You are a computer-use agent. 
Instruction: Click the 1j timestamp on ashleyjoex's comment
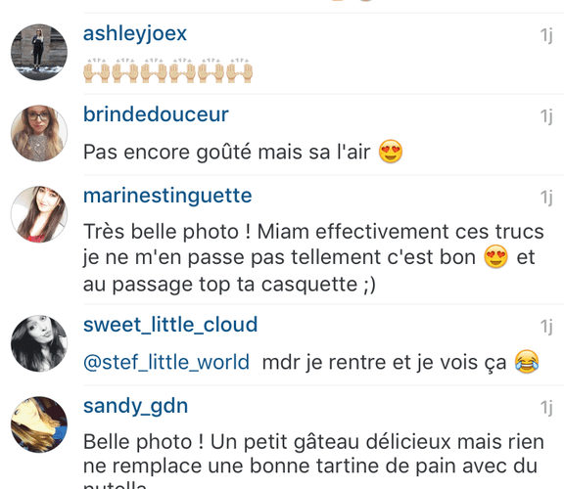tap(546, 35)
